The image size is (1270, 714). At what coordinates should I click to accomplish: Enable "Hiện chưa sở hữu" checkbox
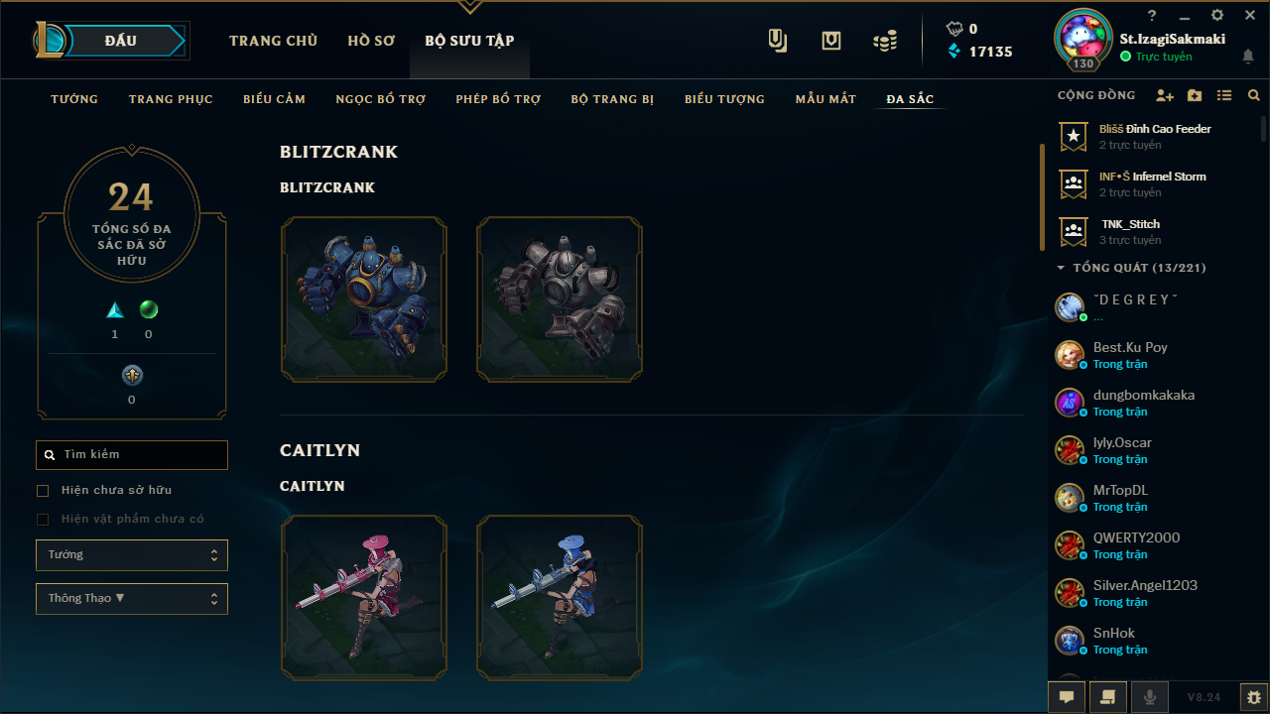pos(43,491)
